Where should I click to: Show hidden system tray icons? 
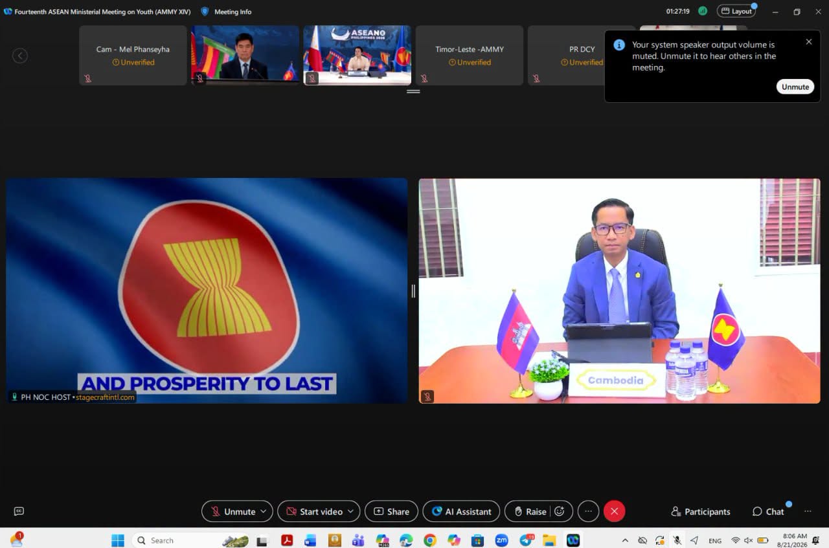coord(625,540)
